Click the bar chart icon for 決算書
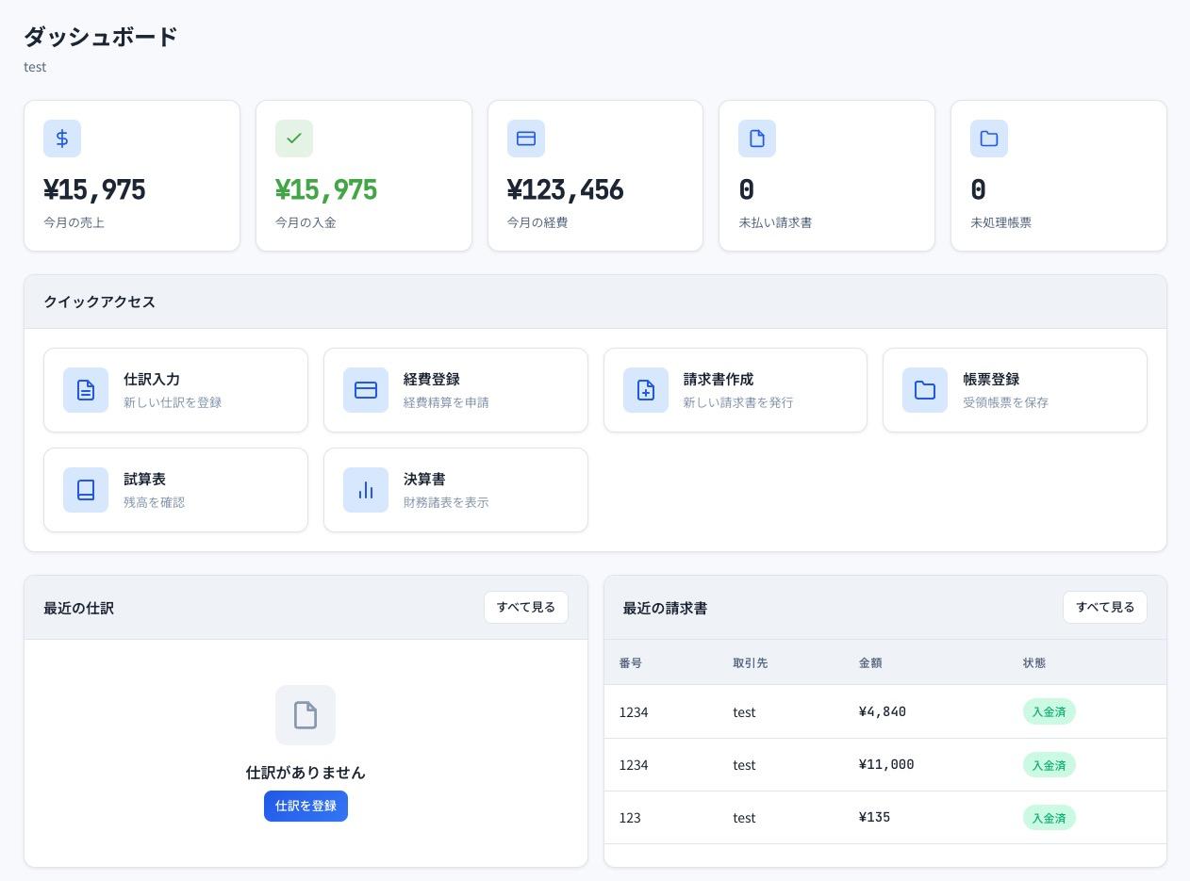The image size is (1190, 881). [x=366, y=490]
